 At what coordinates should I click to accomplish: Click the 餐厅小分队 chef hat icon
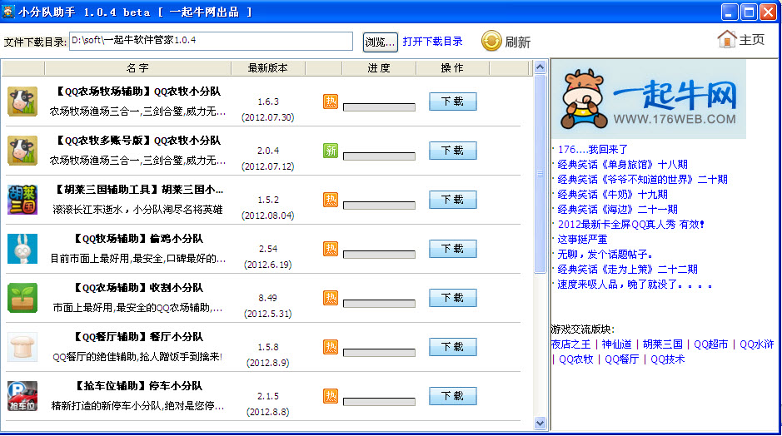[x=22, y=347]
